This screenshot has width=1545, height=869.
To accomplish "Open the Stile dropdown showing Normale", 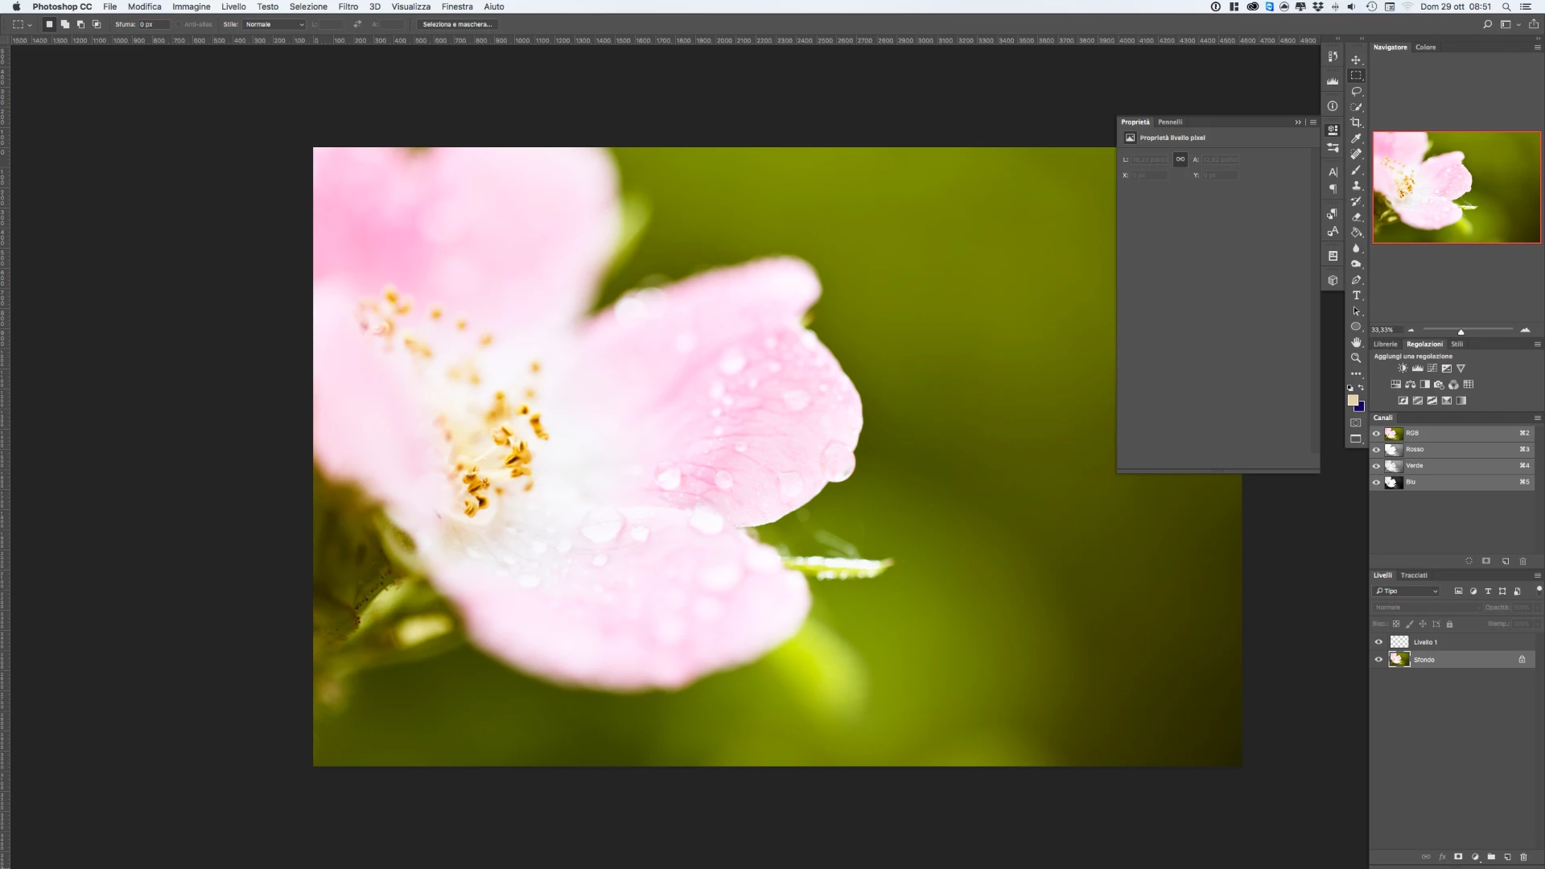I will (274, 24).
